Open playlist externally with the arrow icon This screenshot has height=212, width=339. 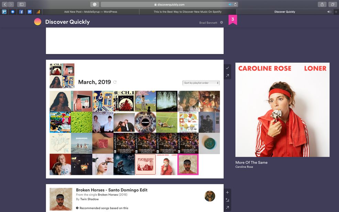pos(227,75)
